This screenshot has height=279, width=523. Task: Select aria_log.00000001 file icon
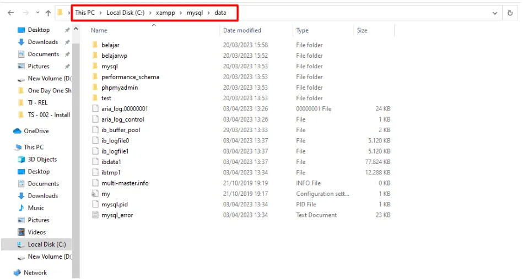click(x=95, y=108)
